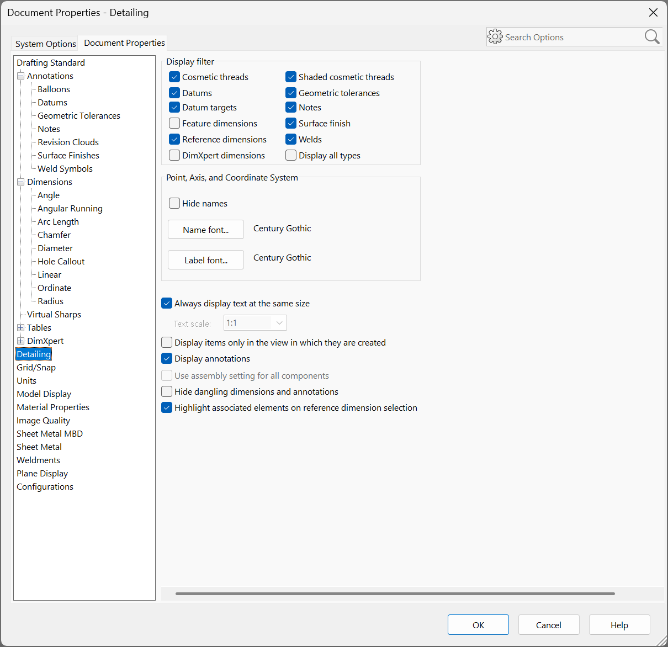Select Surface Finishes in the tree
This screenshot has width=668, height=647.
tap(68, 156)
